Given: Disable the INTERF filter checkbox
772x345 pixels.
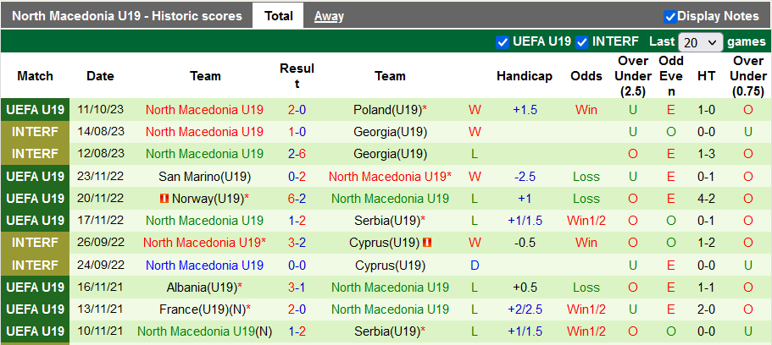Looking at the screenshot, I should tap(582, 41).
